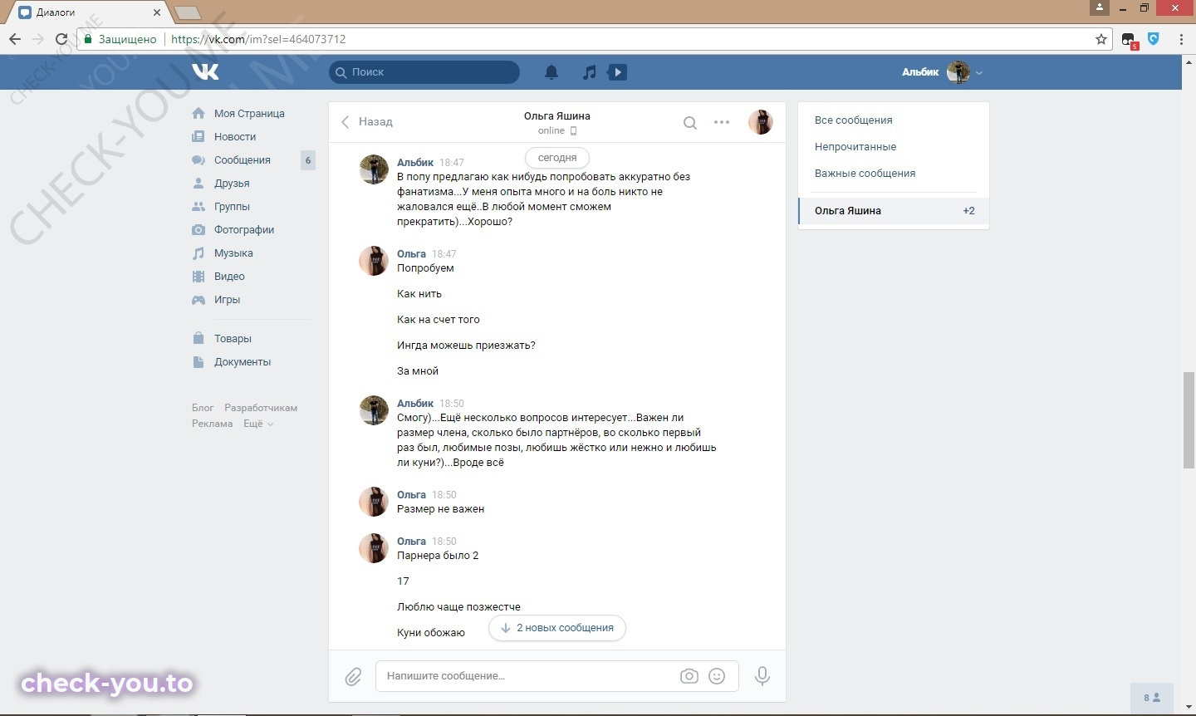Record a voice message with the microphone icon
The width and height of the screenshot is (1196, 716).
click(x=762, y=676)
